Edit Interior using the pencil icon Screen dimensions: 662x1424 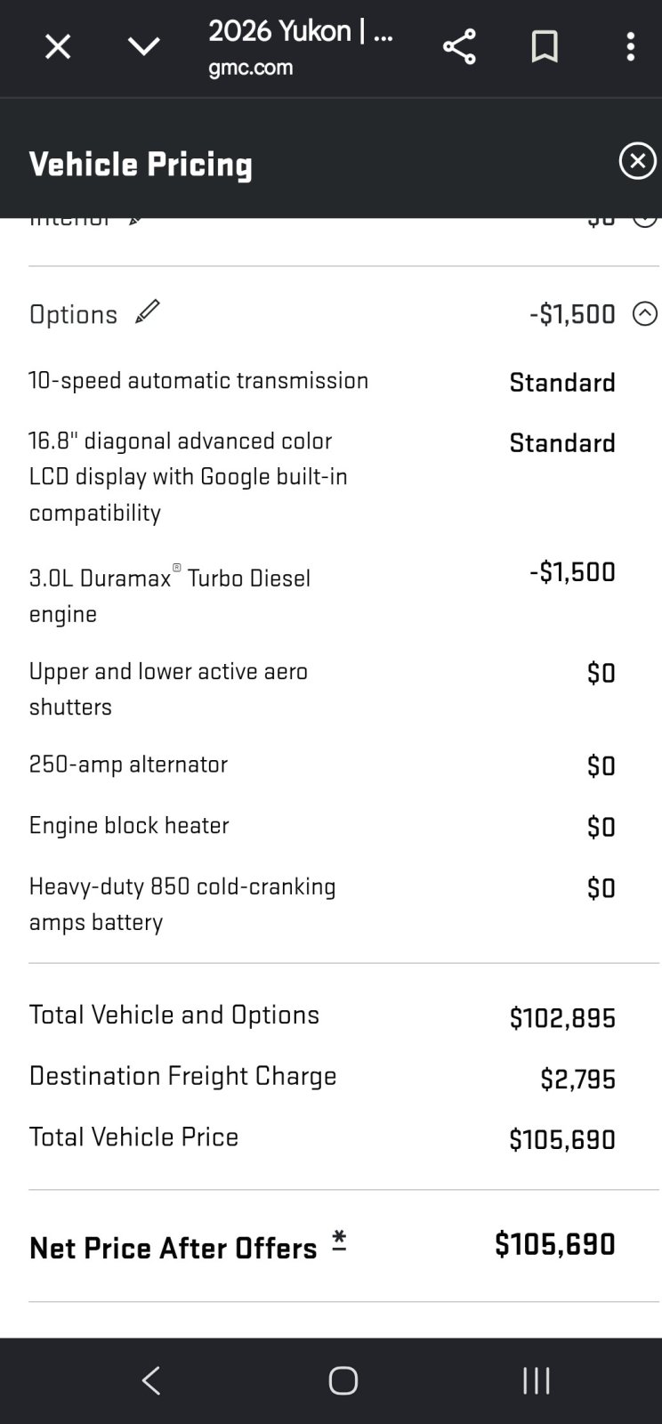coord(135,221)
